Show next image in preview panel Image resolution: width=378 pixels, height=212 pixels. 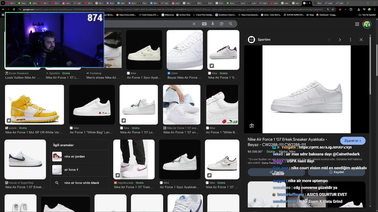[x=340, y=39]
